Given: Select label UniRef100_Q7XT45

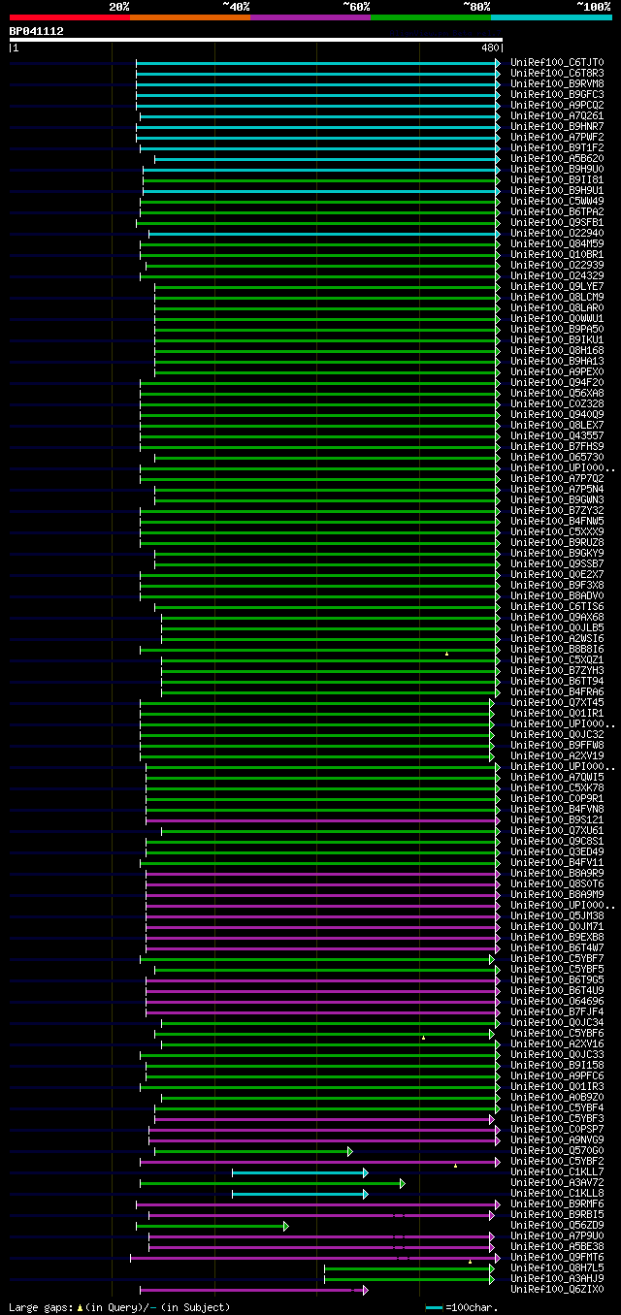Looking at the screenshot, I should [x=557, y=702].
